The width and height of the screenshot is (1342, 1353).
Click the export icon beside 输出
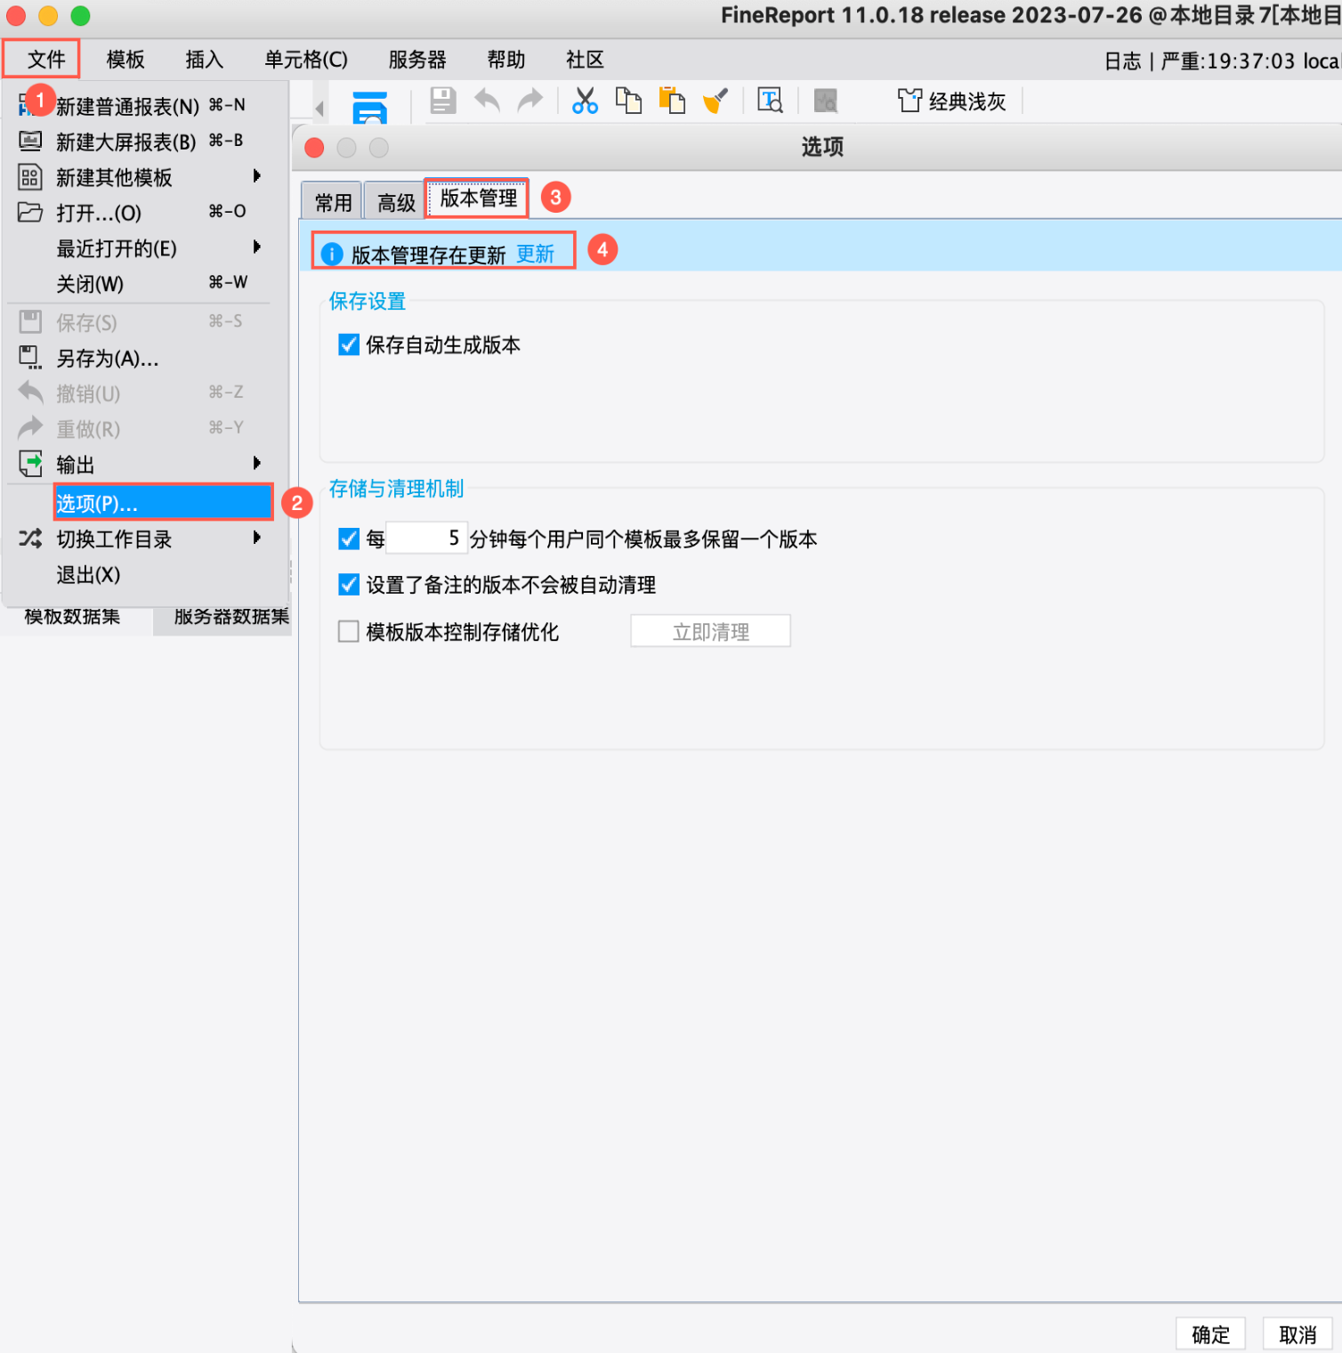point(30,464)
